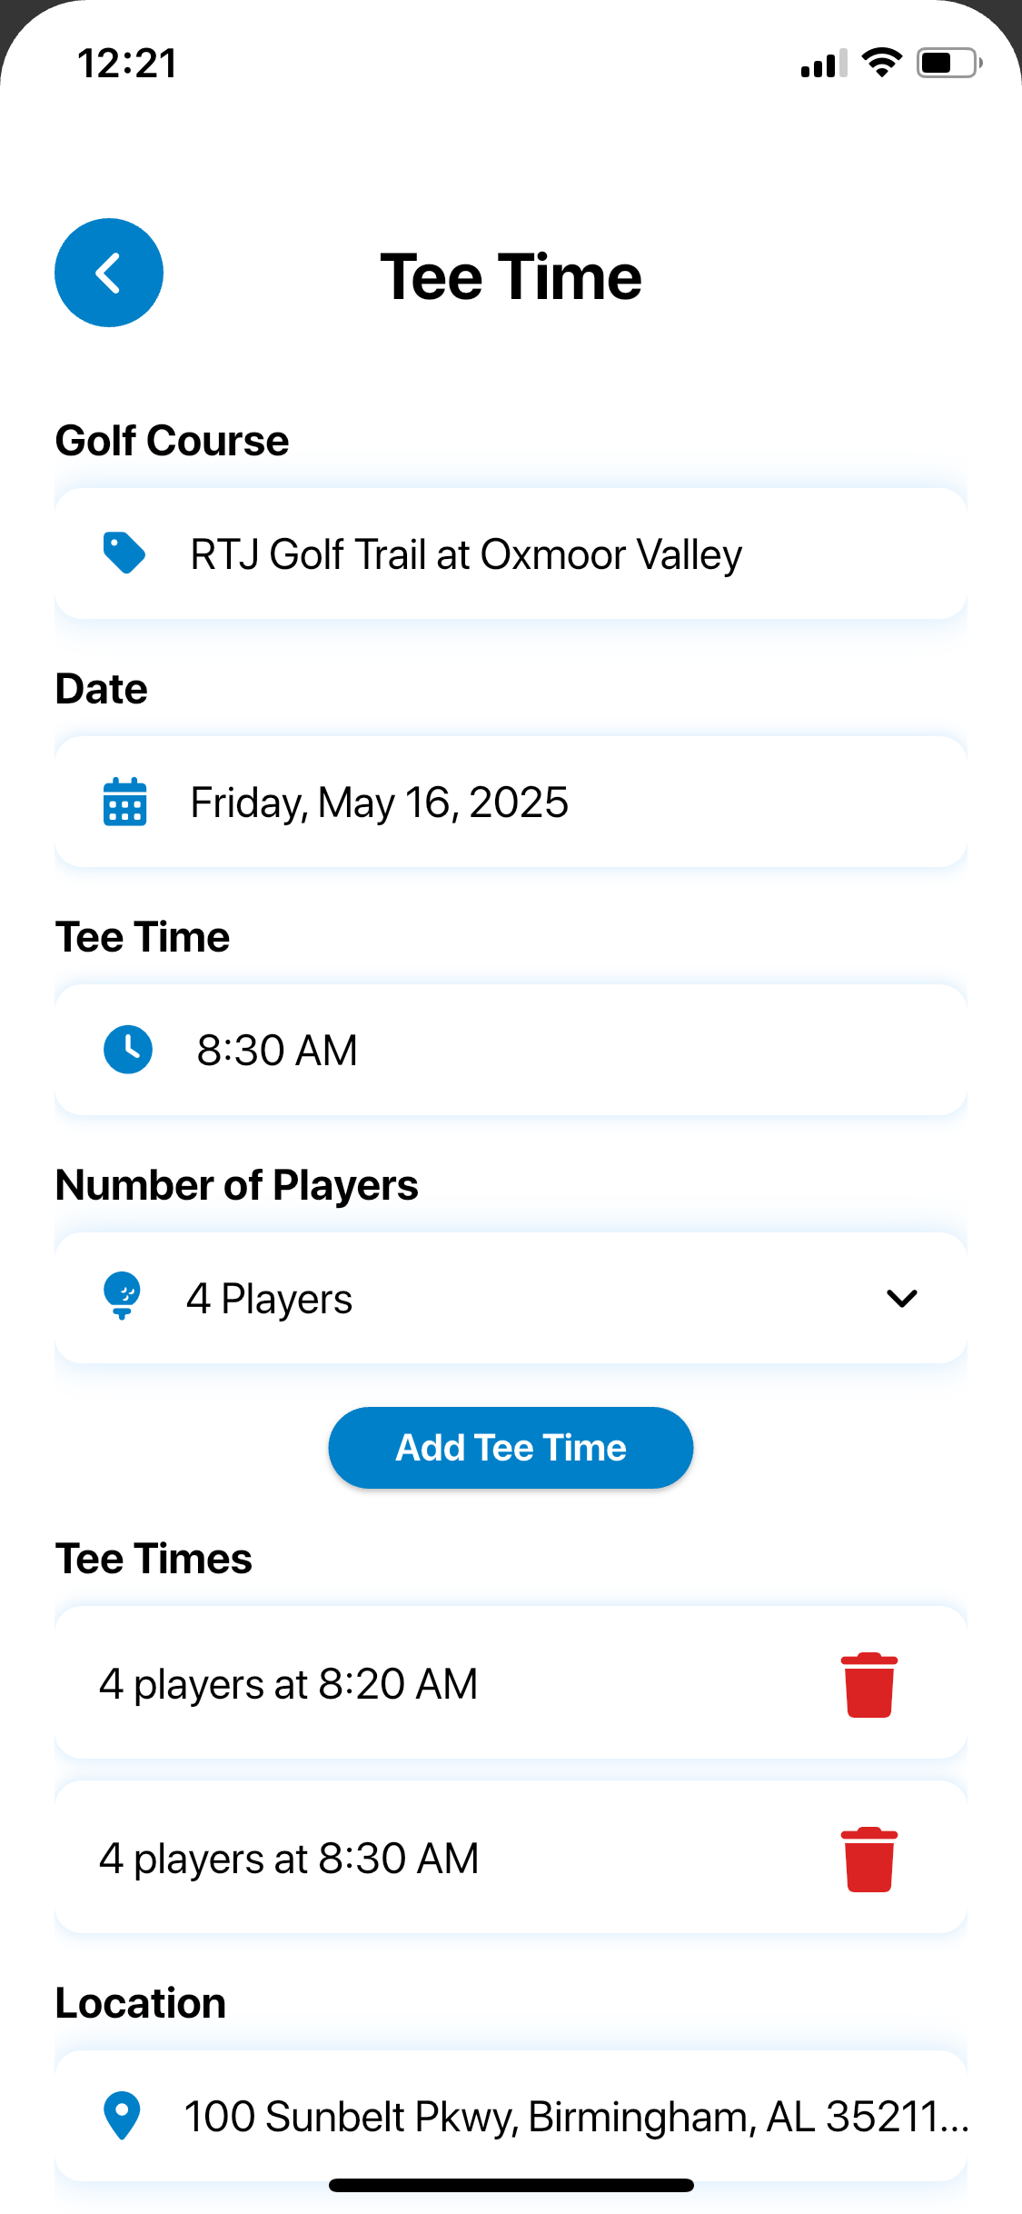This screenshot has width=1022, height=2214.
Task: Click the tag icon beside the golf course name
Action: click(124, 553)
